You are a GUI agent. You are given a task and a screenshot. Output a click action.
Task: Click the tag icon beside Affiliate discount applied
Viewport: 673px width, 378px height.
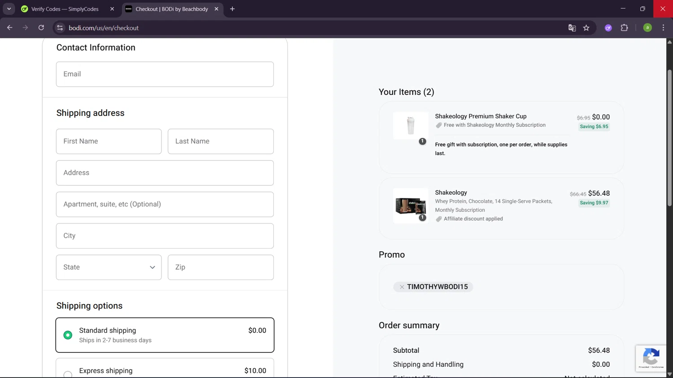pyautogui.click(x=439, y=219)
